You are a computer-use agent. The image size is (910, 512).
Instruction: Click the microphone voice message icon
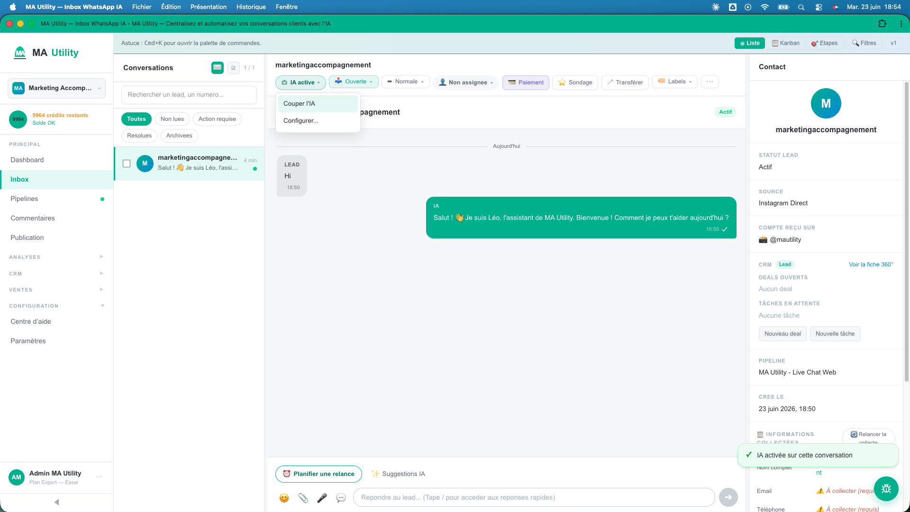click(x=322, y=498)
